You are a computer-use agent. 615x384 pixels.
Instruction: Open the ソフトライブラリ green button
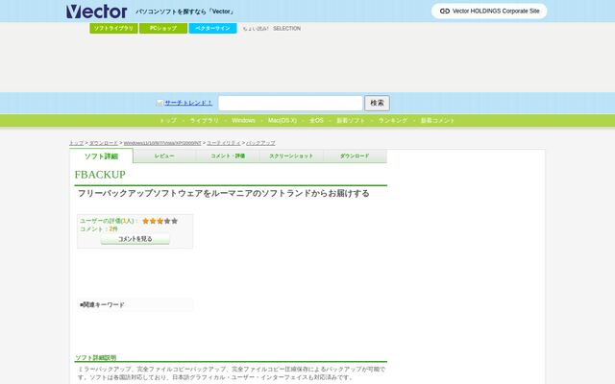113,28
